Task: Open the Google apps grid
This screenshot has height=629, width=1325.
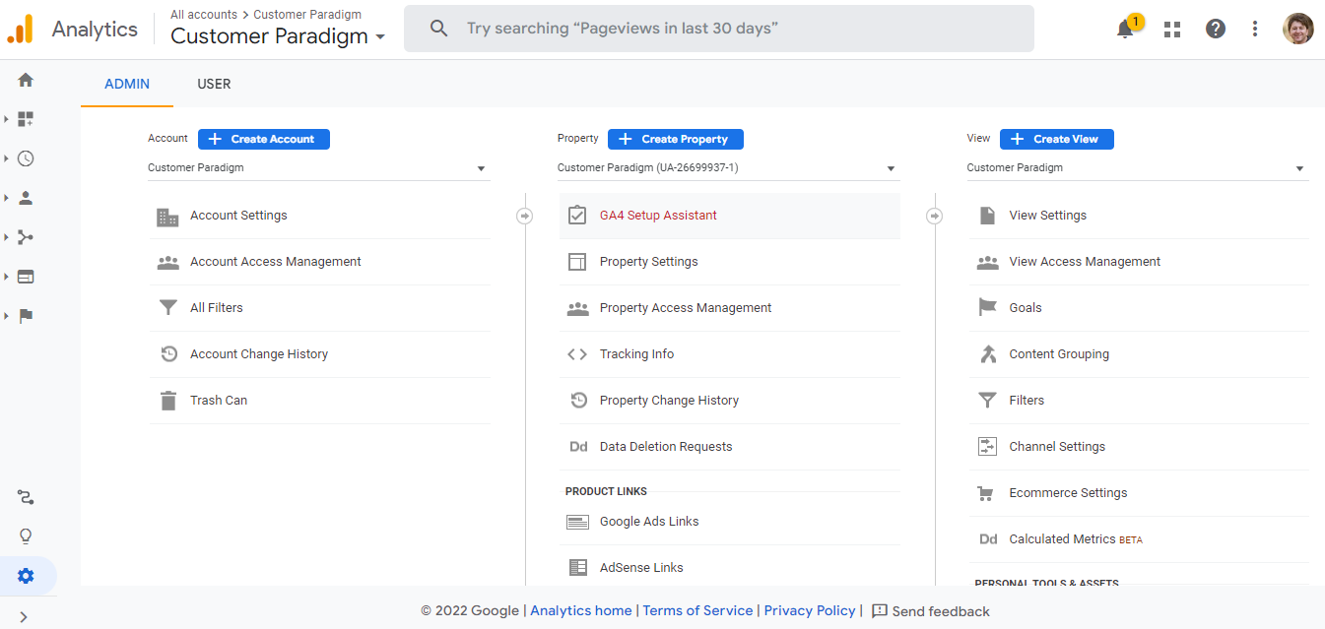Action: click(x=1171, y=29)
